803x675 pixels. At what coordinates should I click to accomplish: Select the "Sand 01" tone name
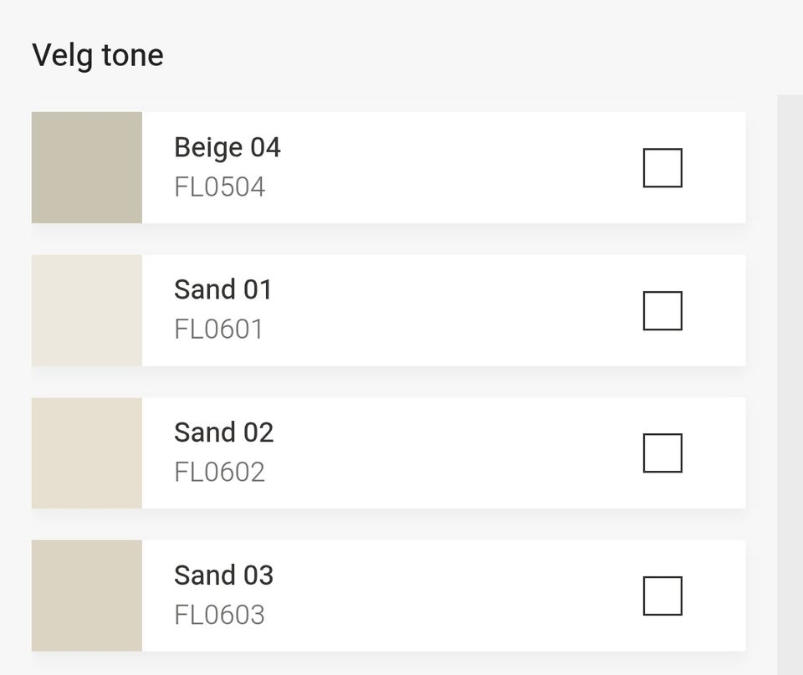pos(223,290)
